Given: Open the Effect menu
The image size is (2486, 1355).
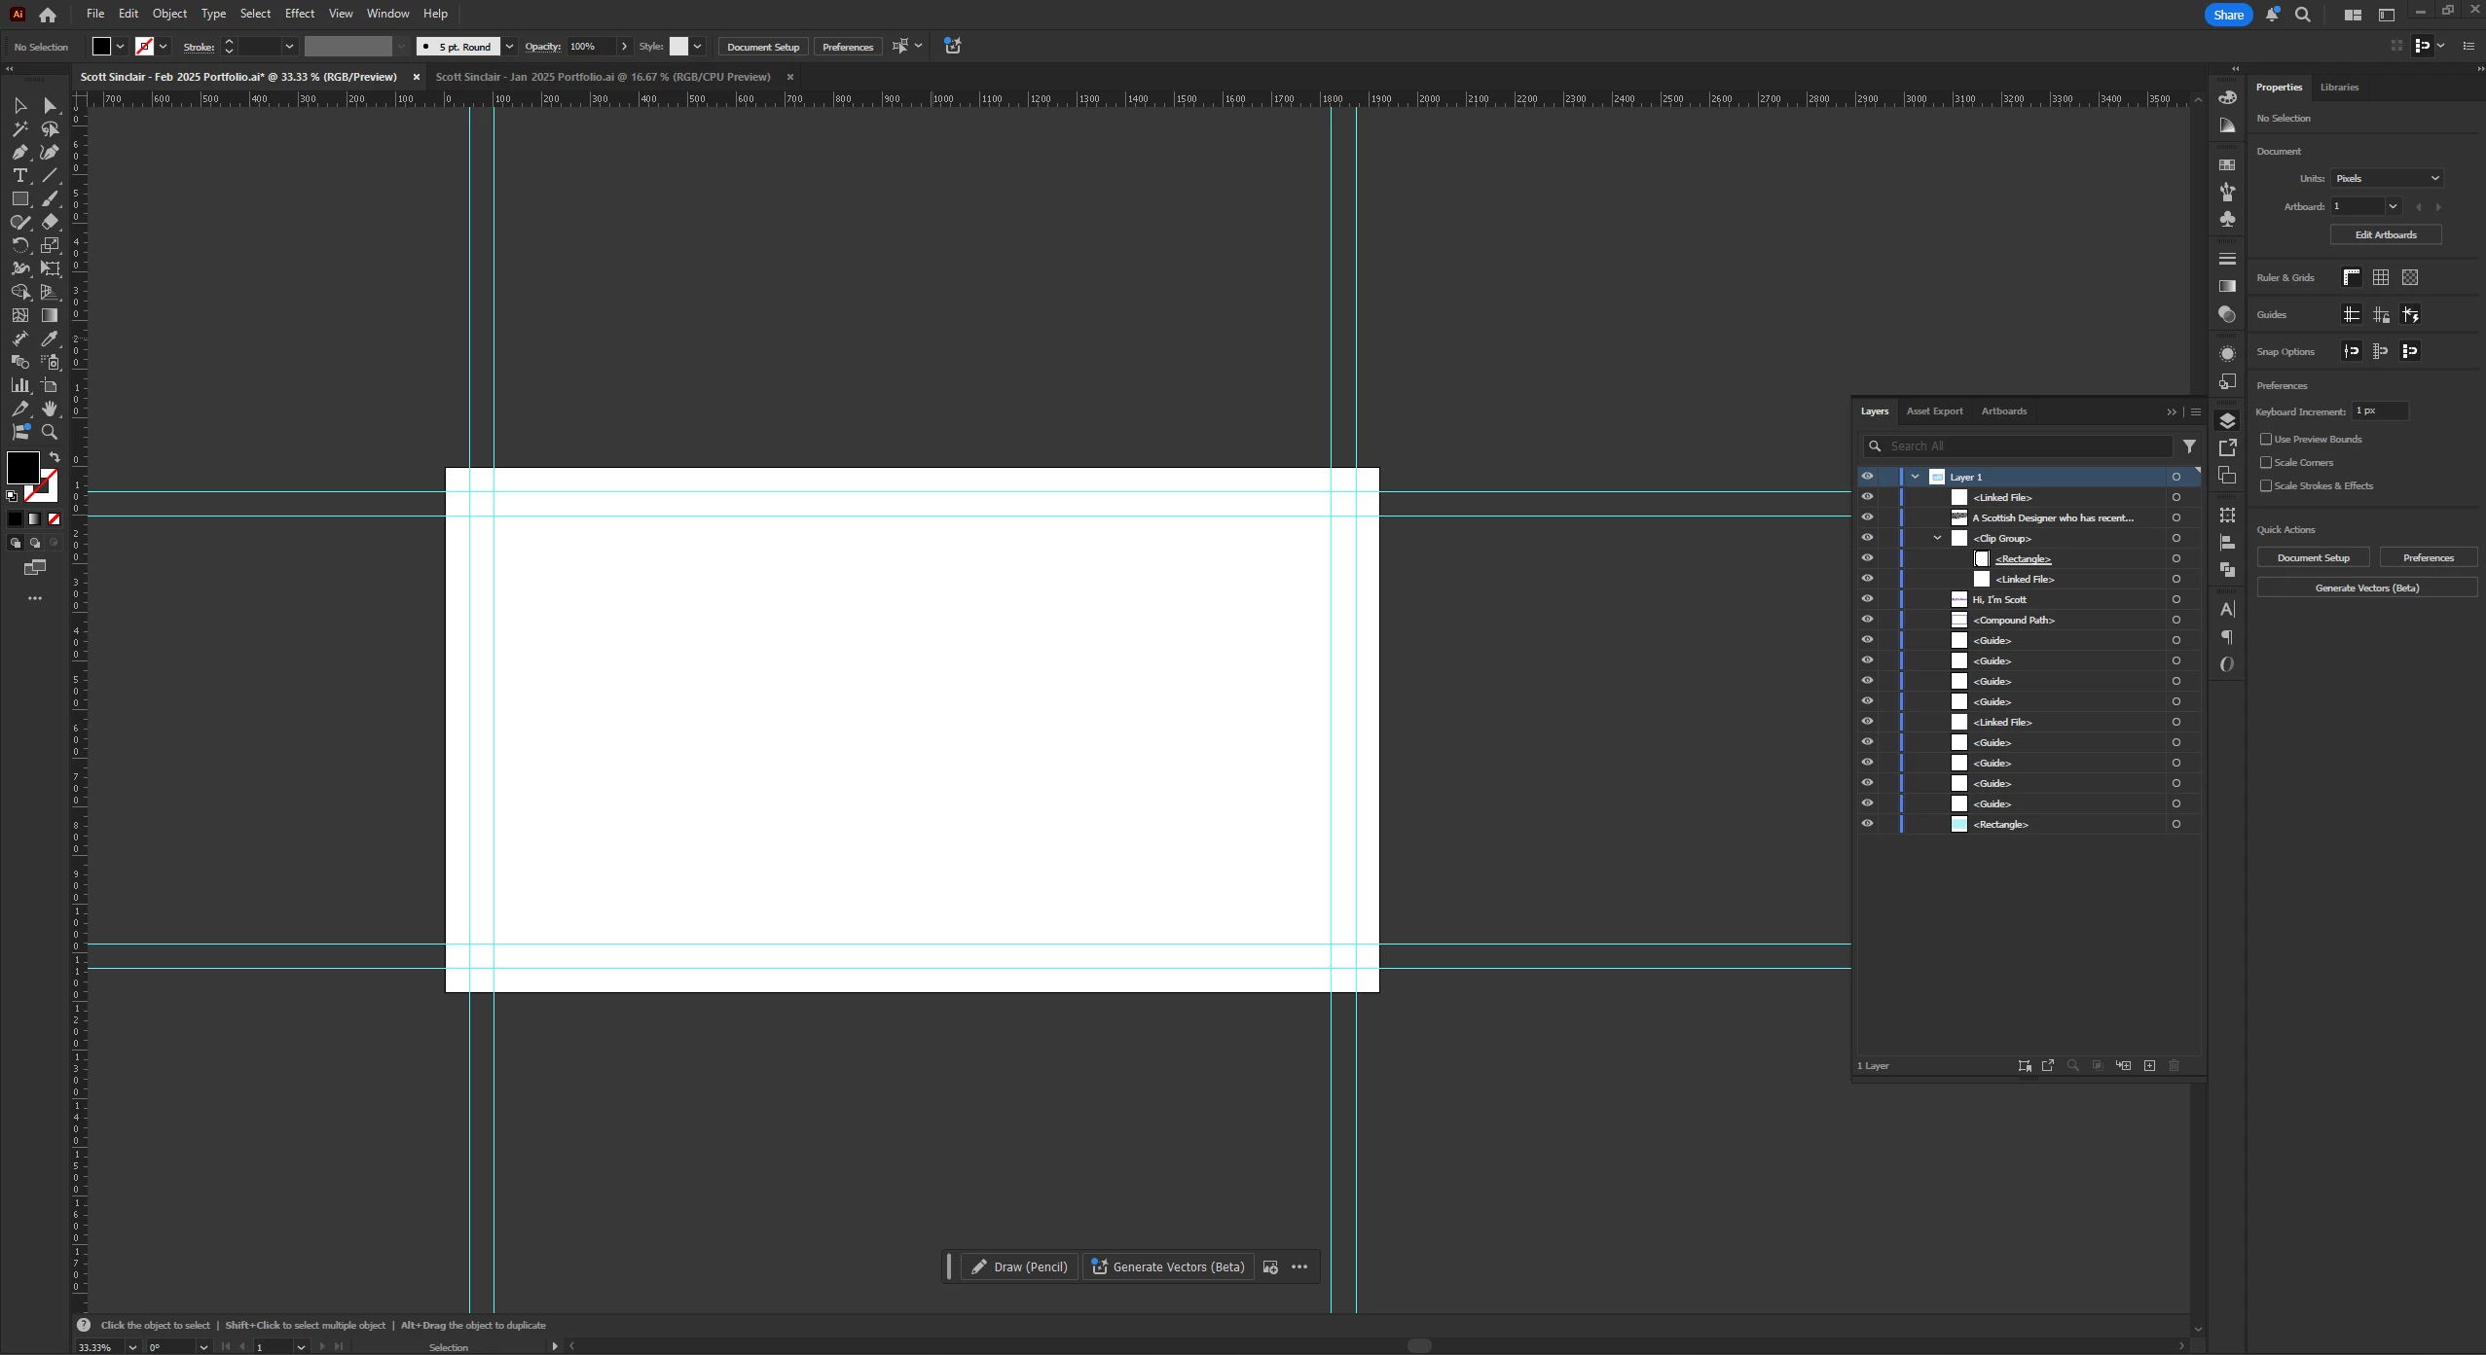Looking at the screenshot, I should (299, 14).
